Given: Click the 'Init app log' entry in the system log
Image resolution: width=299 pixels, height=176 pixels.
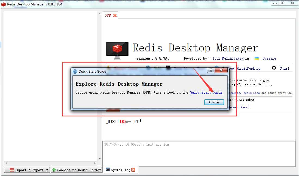Looking at the screenshot, I should coord(136,144).
